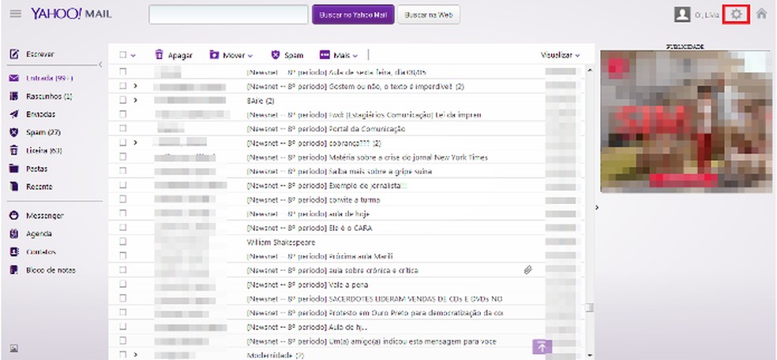
Task: Click the Entrada inbox envelope icon
Action: [x=14, y=78]
